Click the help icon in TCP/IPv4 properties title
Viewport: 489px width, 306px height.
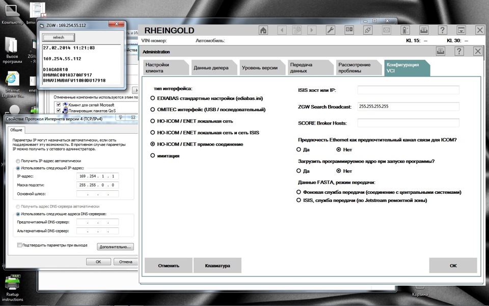pos(121,117)
